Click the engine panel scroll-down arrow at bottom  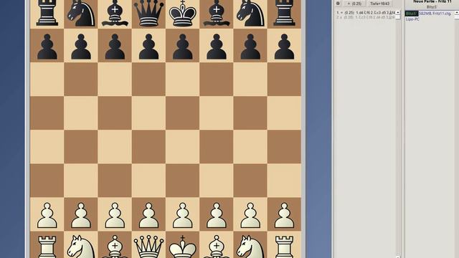[x=398, y=257]
